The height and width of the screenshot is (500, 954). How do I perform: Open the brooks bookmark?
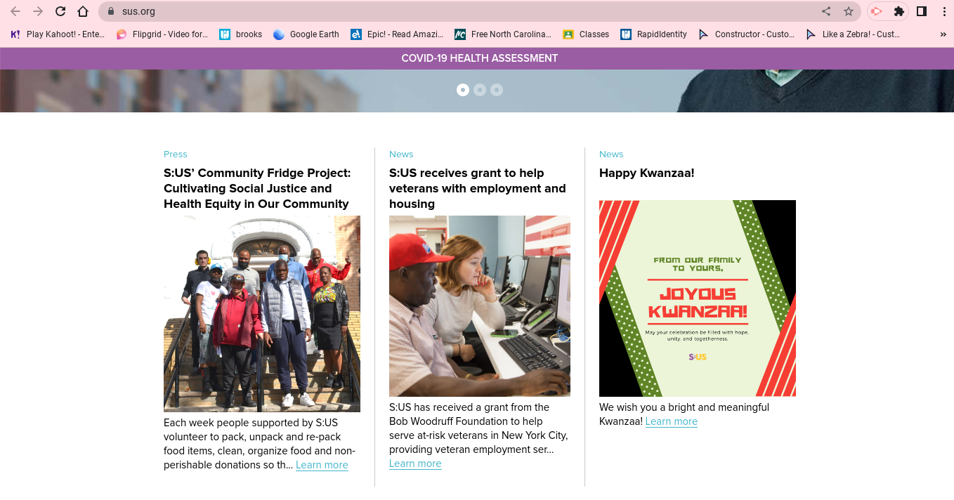(x=241, y=34)
